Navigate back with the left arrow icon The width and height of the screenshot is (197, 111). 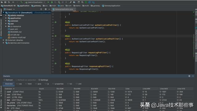coord(13,2)
